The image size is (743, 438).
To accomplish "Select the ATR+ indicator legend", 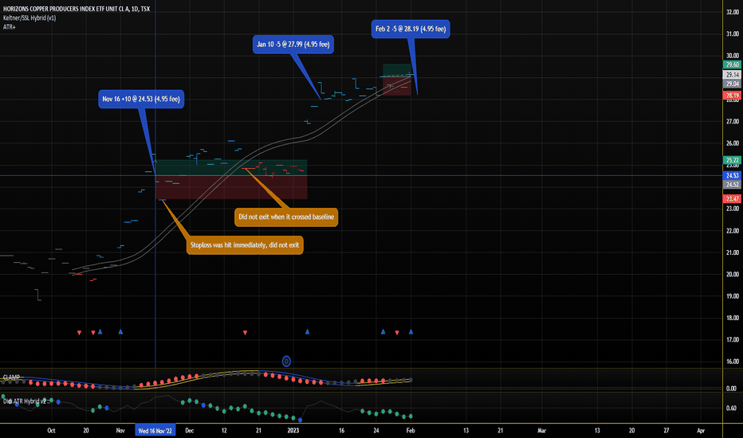I will pos(9,27).
